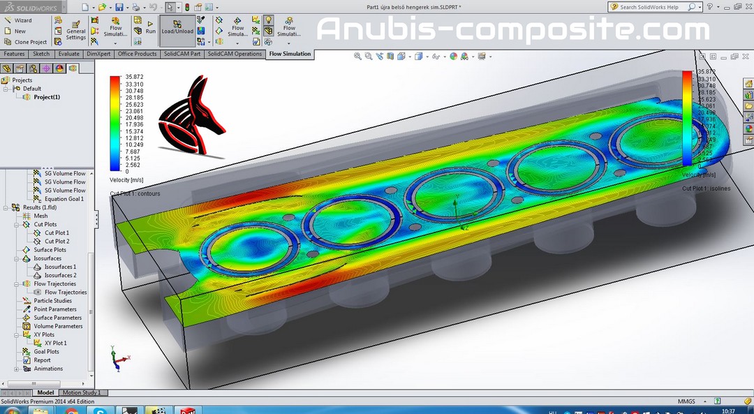Expand the Animations tree node
754x414 pixels.
click(x=17, y=369)
